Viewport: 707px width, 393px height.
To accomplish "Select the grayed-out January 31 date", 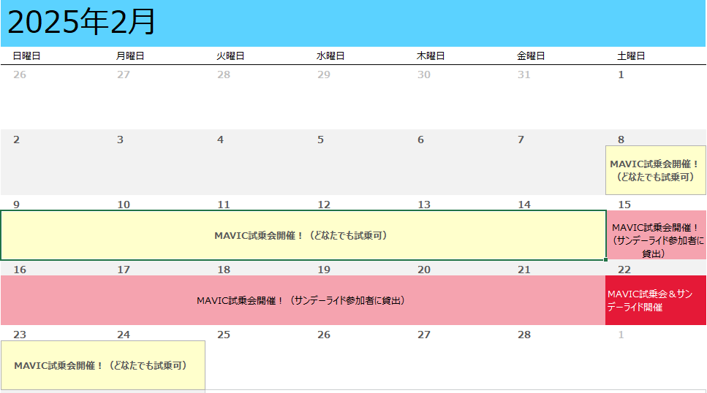I will pos(523,75).
